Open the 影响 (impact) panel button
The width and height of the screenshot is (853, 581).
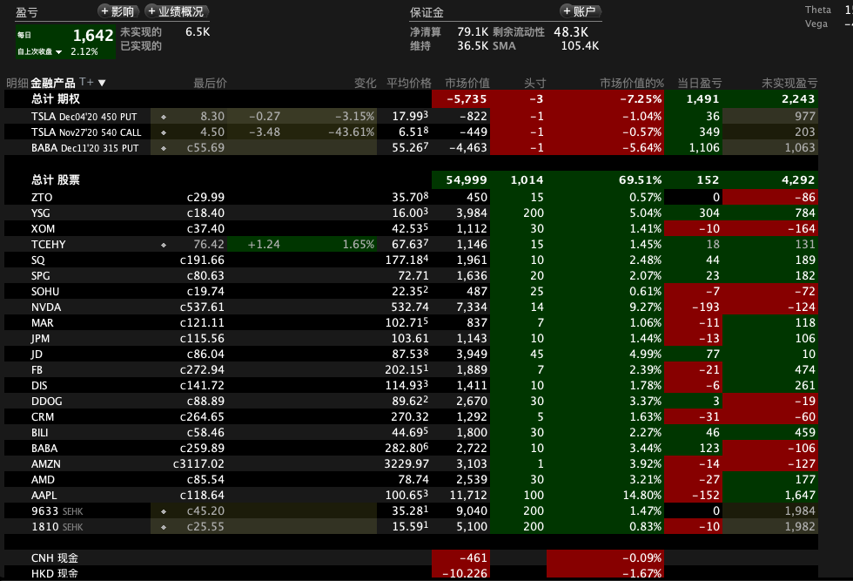[x=118, y=11]
